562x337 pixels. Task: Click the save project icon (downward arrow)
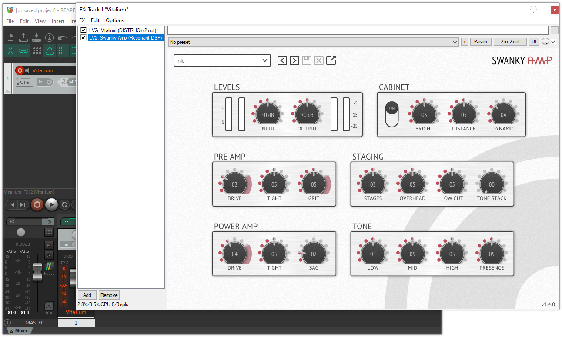(x=37, y=37)
